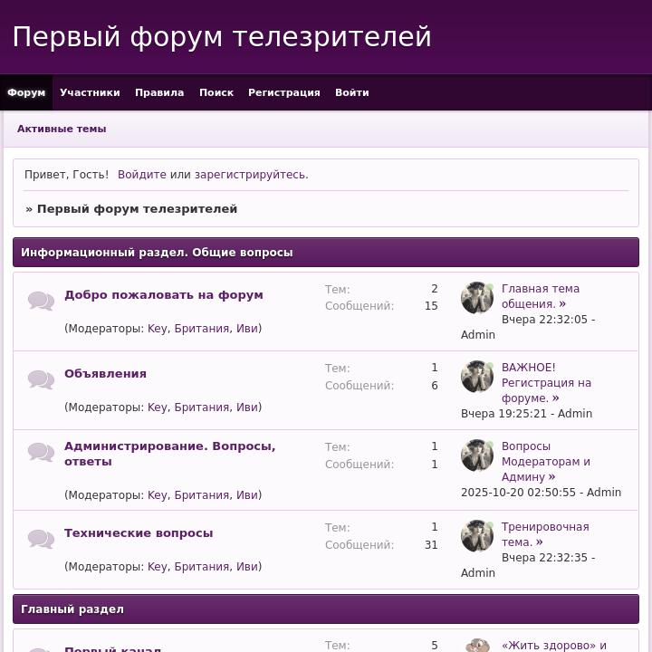This screenshot has width=652, height=652.
Task: Click Admin avatar next to Главная тема общения
Action: [477, 298]
